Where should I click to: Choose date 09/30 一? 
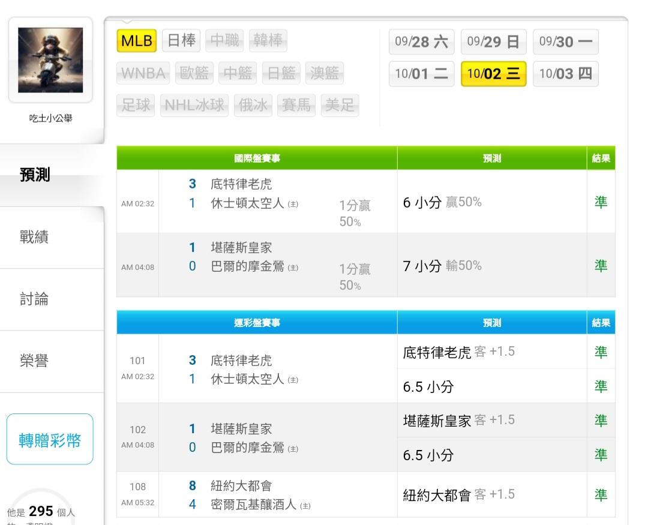coord(566,42)
